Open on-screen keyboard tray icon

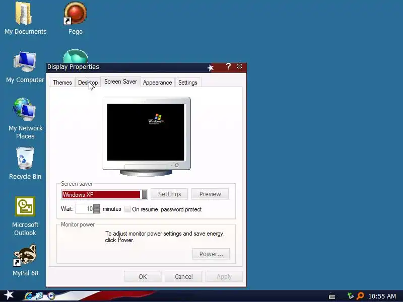pyautogui.click(x=332, y=297)
